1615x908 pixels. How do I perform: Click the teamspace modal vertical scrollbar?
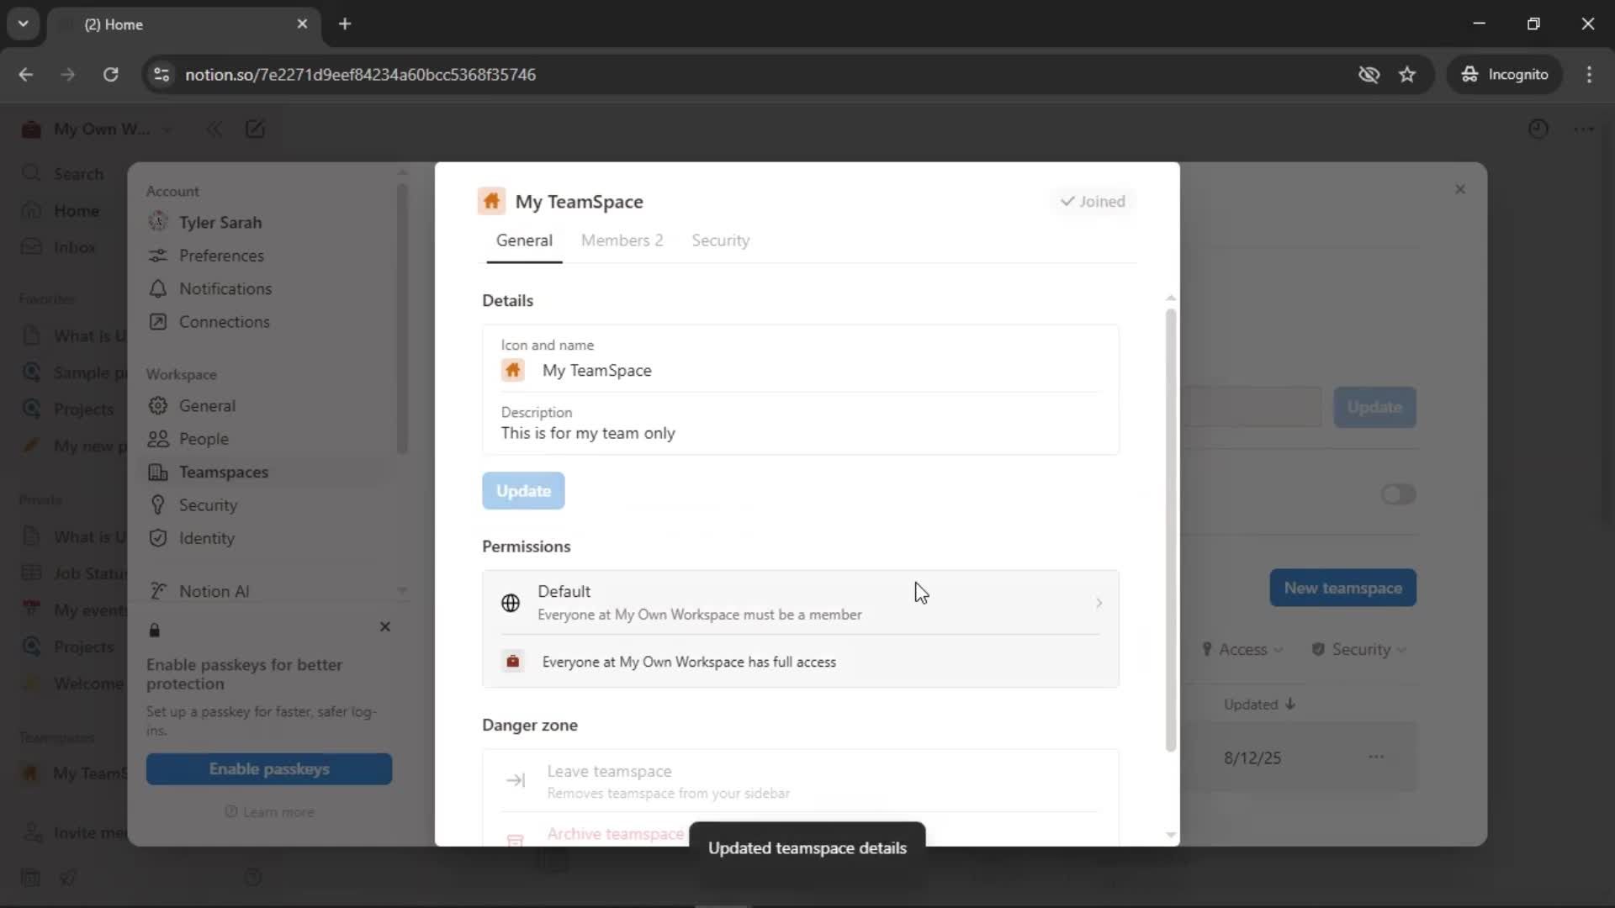1170,530
